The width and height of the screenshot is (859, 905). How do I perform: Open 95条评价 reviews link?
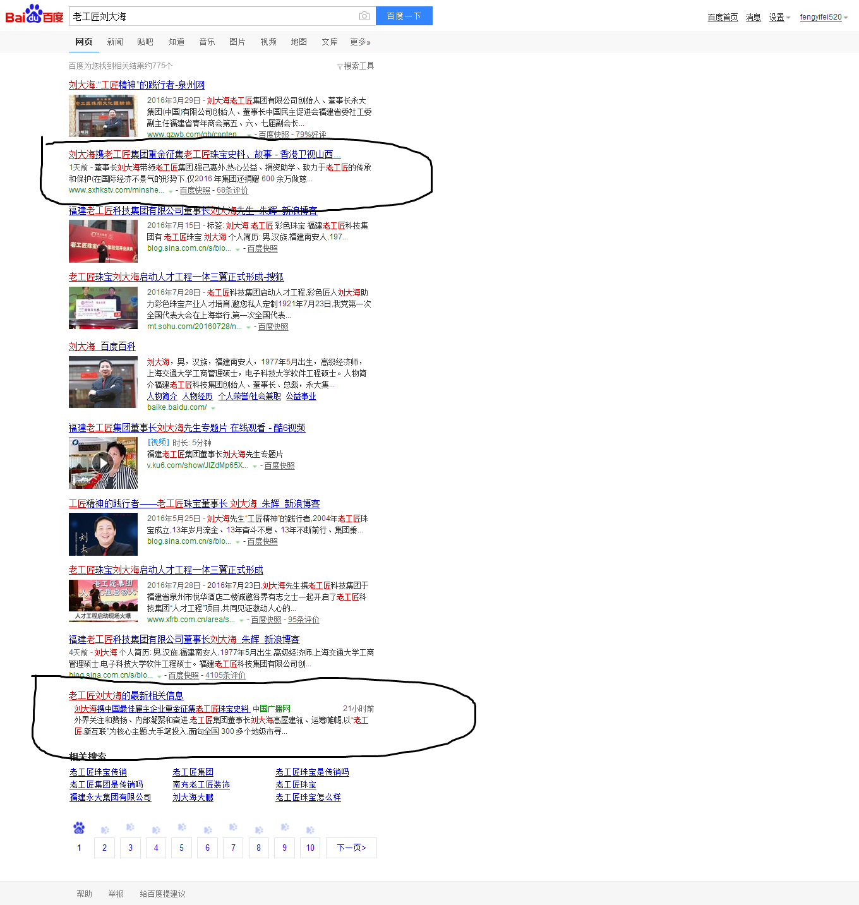304,620
